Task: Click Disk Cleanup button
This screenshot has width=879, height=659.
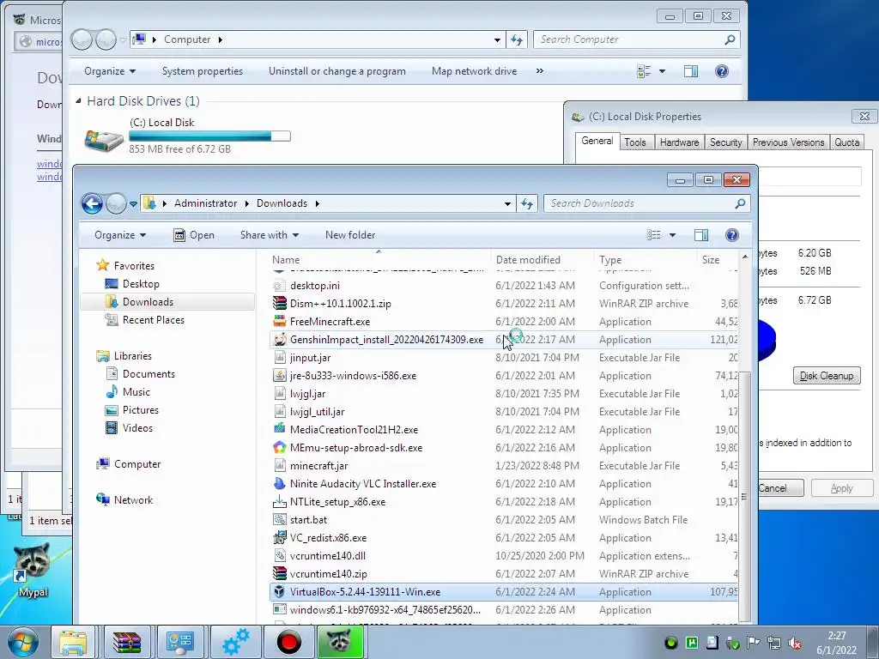Action: 827,376
